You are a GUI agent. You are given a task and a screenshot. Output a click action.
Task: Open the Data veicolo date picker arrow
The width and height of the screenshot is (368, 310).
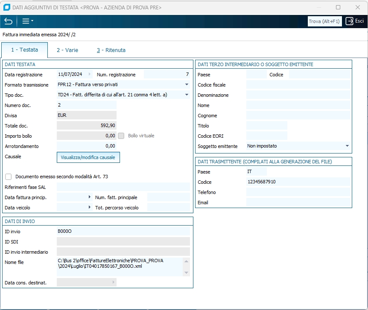(90, 207)
